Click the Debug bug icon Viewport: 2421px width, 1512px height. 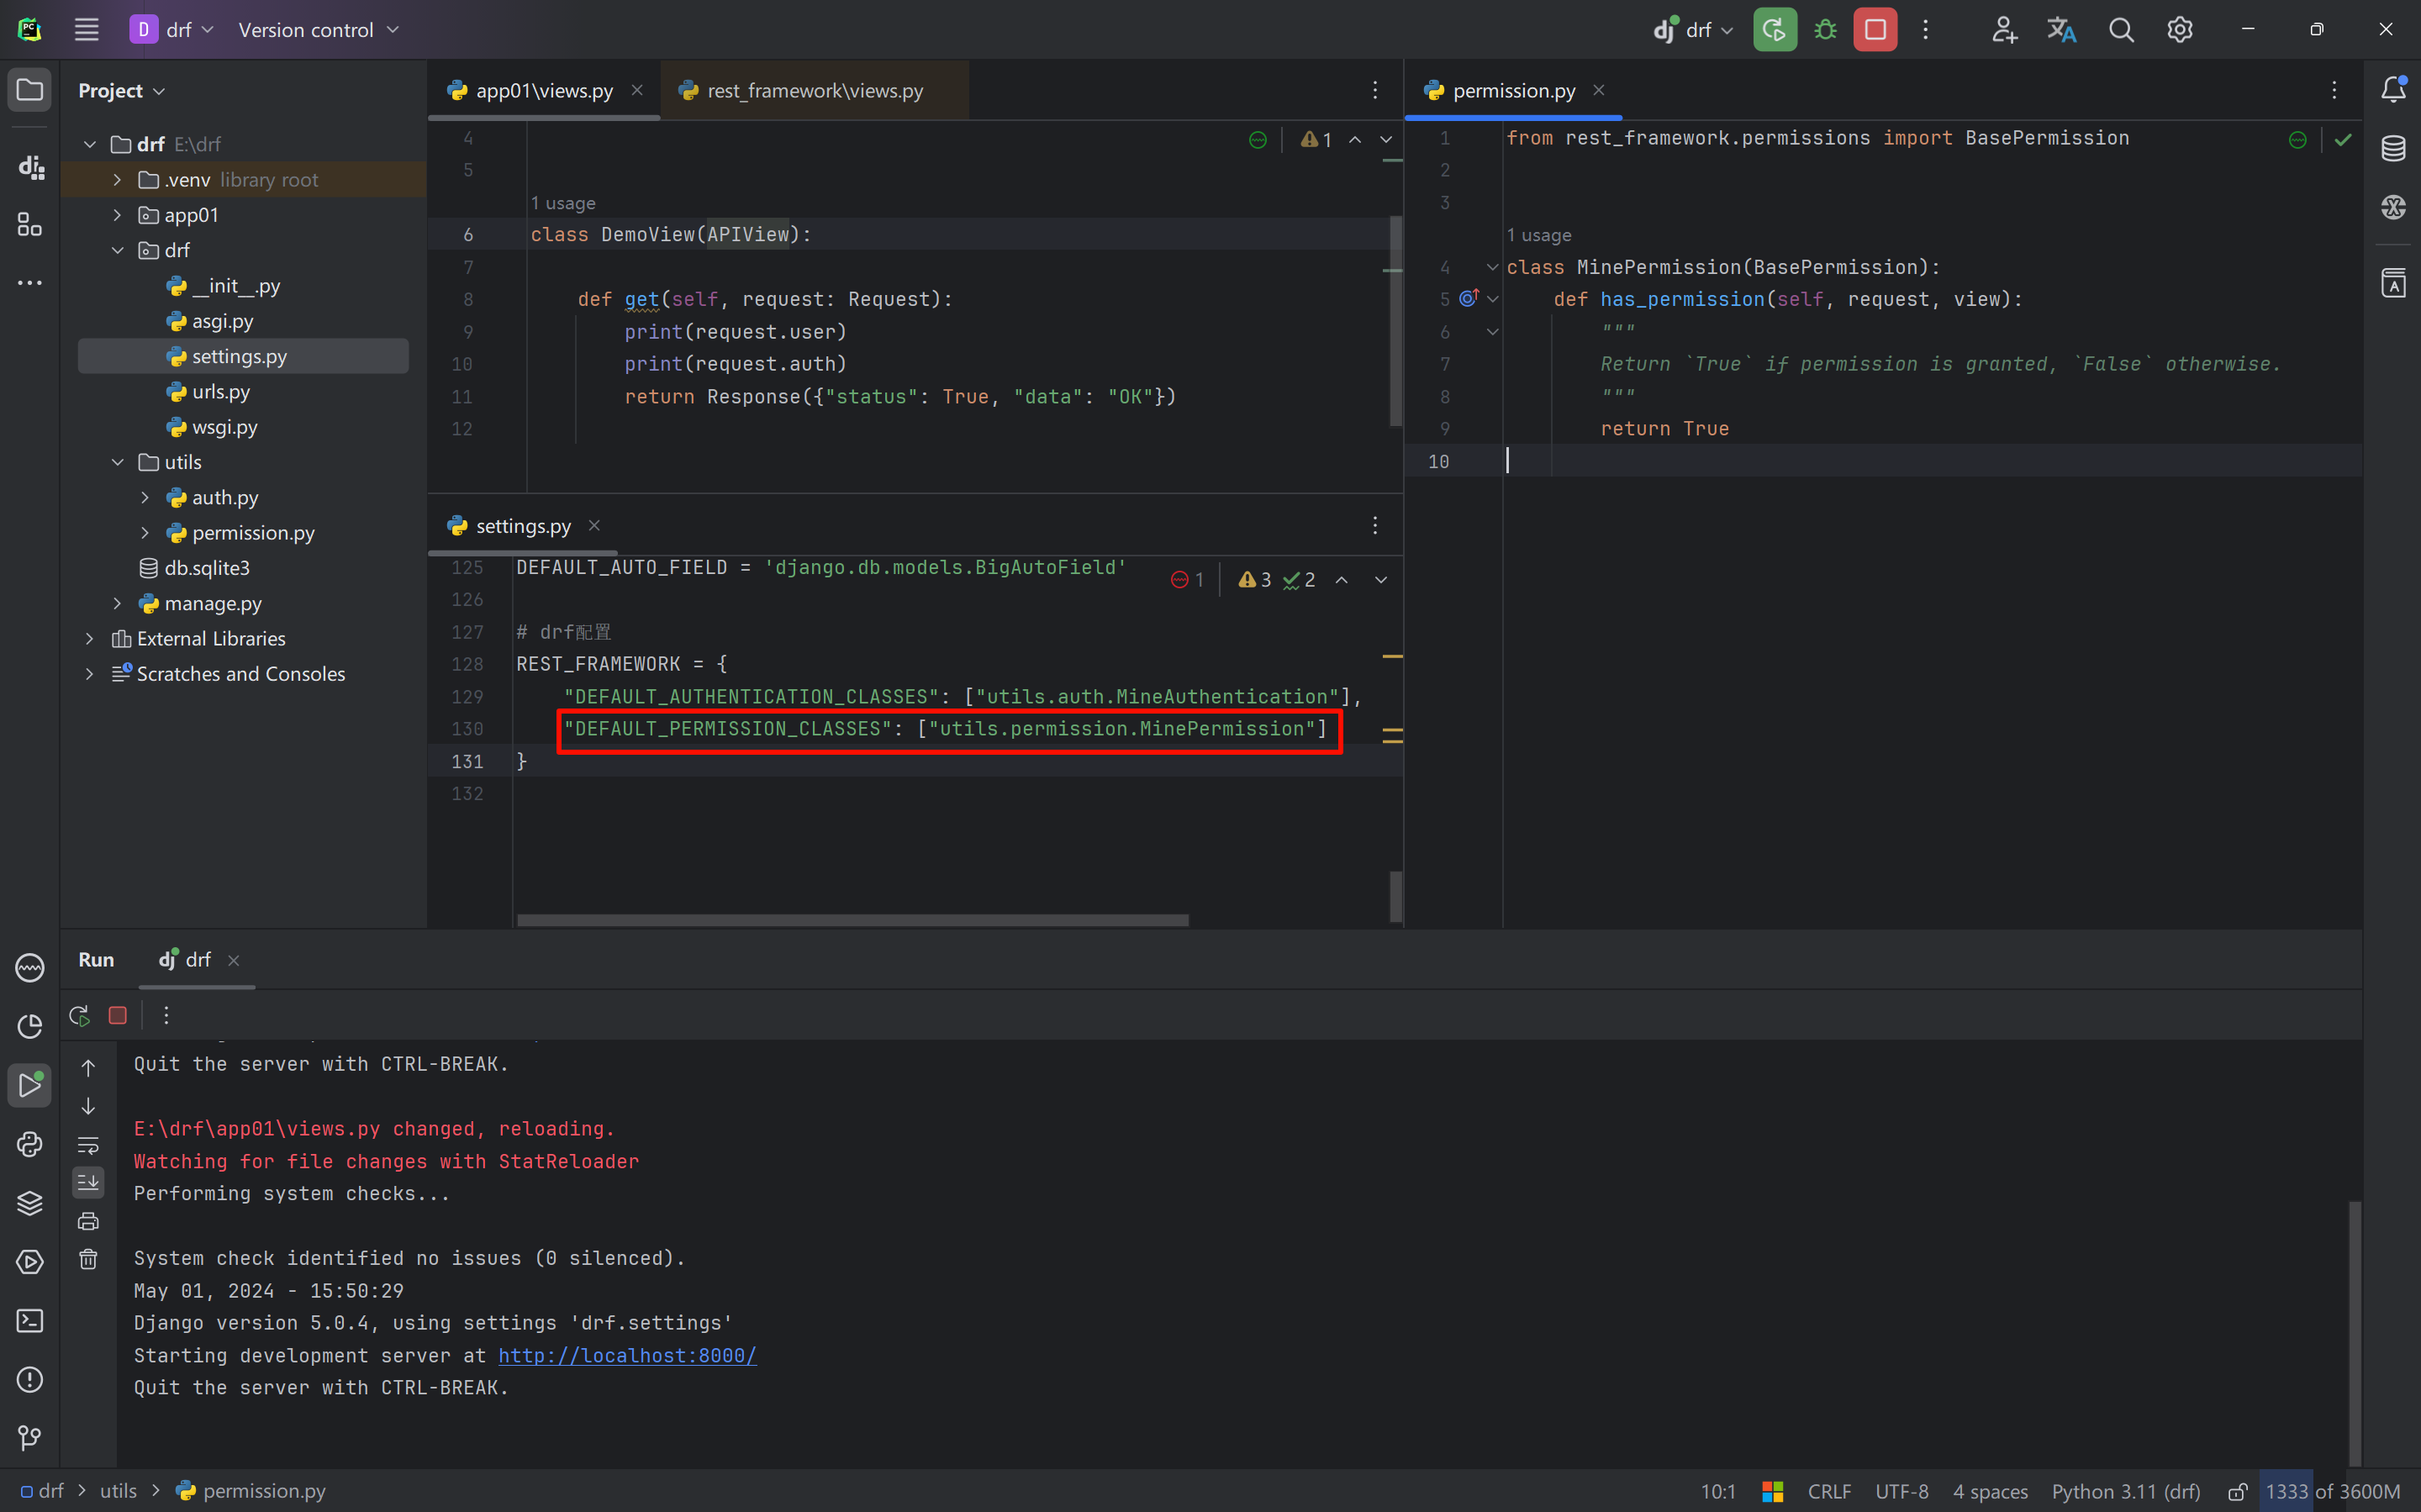pyautogui.click(x=1825, y=30)
